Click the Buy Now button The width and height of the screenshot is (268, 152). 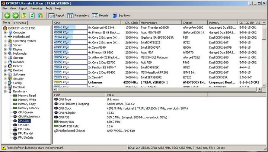[x=121, y=16]
